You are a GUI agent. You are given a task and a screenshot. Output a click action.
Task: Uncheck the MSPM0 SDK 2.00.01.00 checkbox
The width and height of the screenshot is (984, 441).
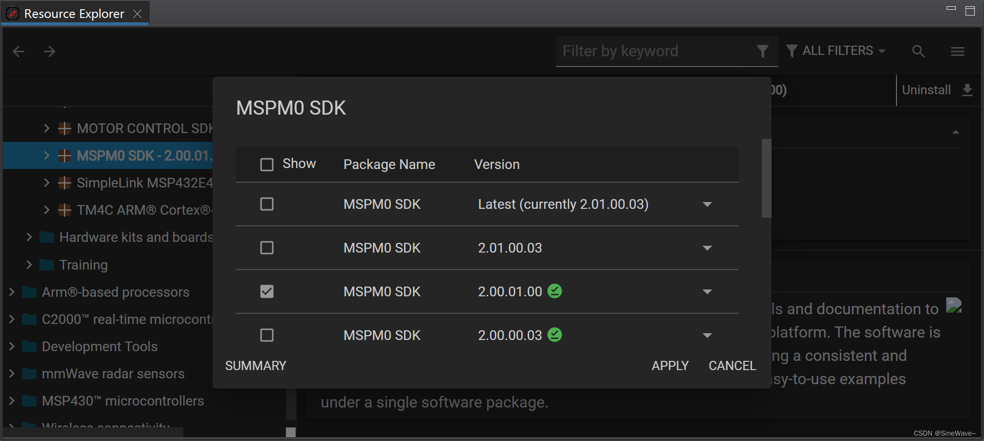(267, 291)
